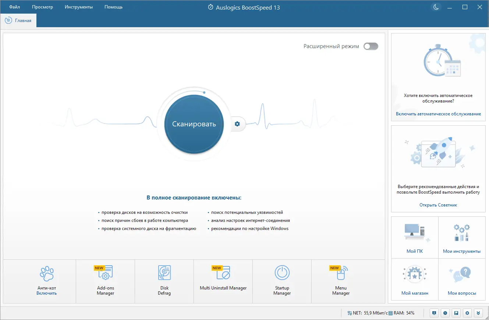Toggle the Расширенный режим switch
Image resolution: width=489 pixels, height=320 pixels.
click(x=371, y=46)
